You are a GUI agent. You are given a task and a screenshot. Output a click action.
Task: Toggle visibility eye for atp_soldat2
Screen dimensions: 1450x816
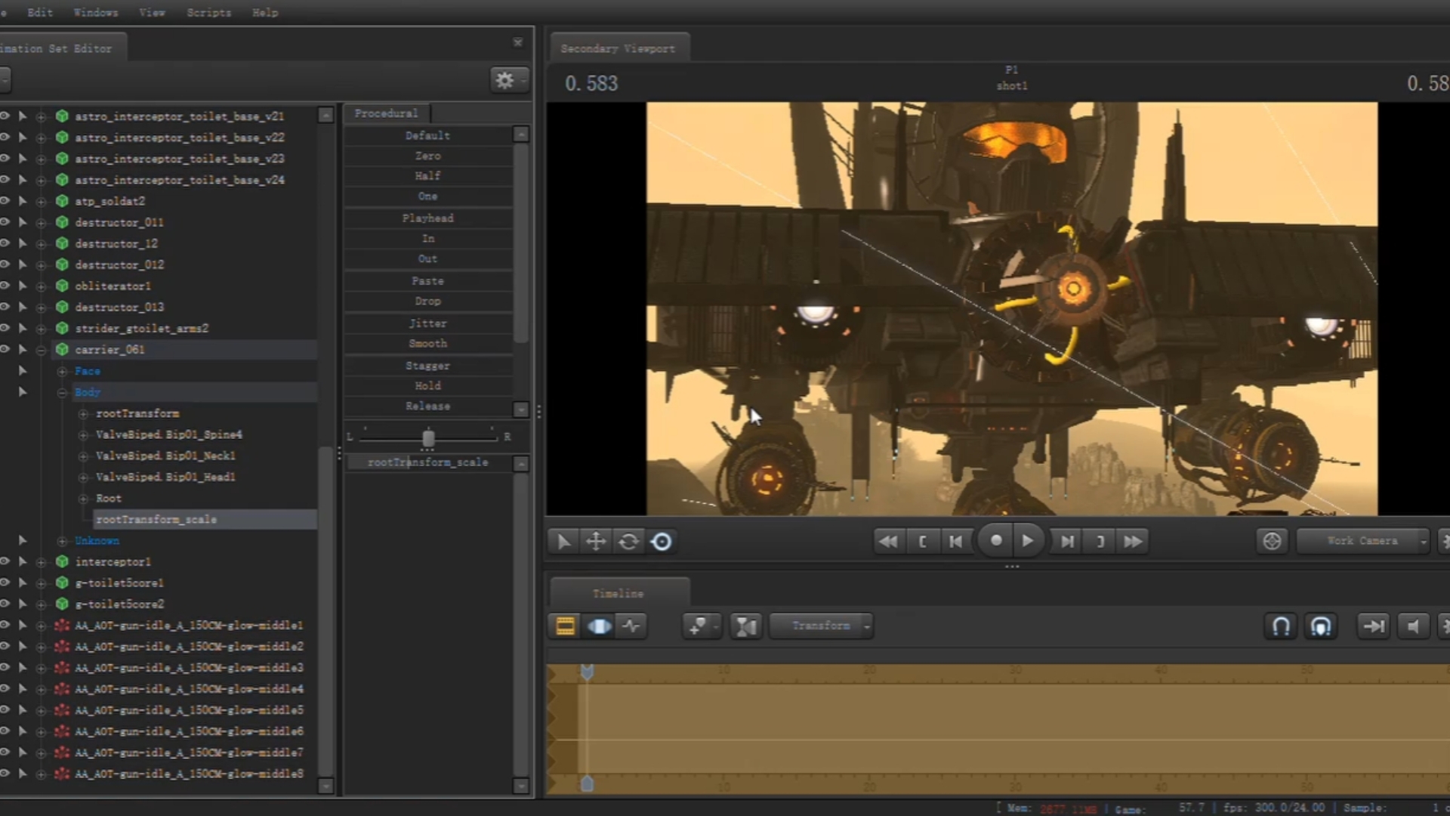pyautogui.click(x=5, y=201)
